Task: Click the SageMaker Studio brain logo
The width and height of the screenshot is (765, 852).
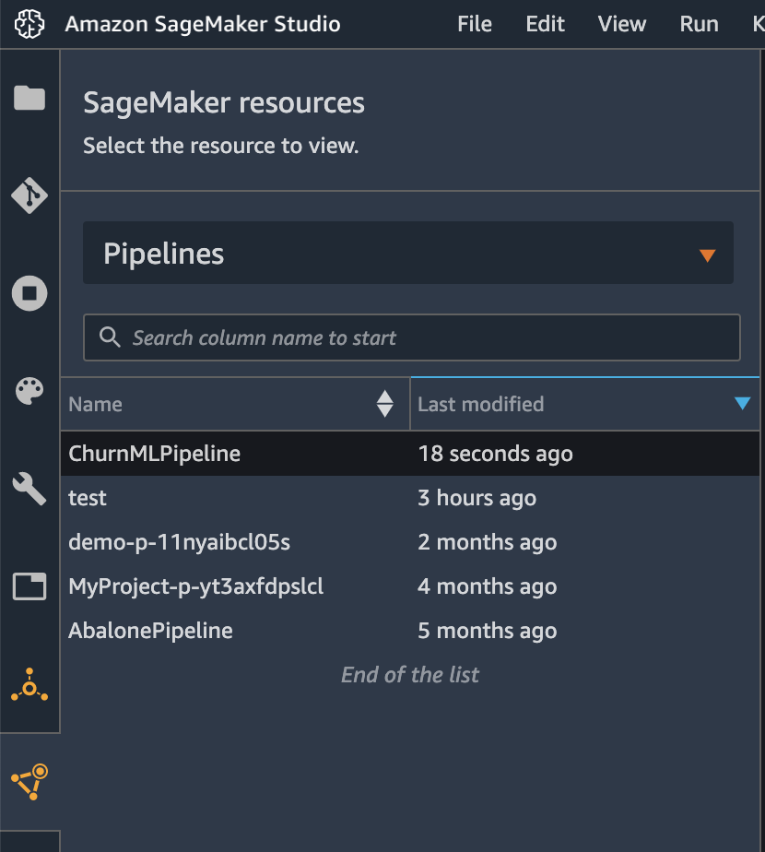Action: click(x=29, y=24)
